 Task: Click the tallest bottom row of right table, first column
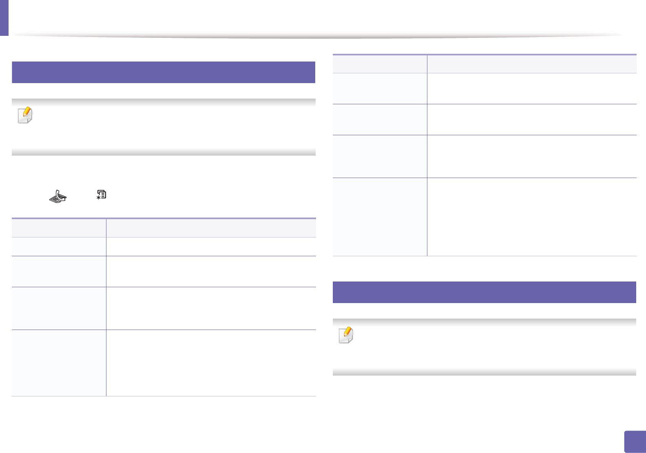(380, 217)
